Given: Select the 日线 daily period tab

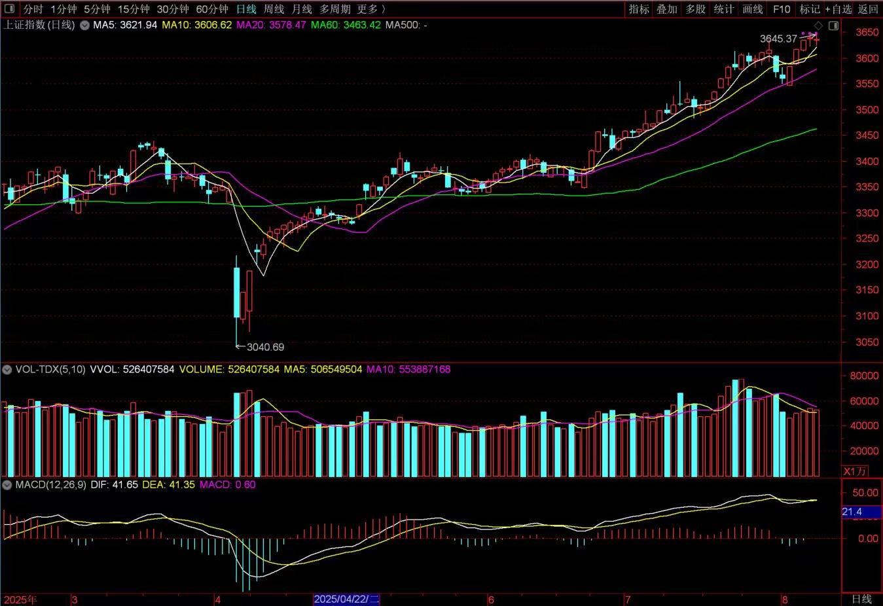Looking at the screenshot, I should click(246, 9).
